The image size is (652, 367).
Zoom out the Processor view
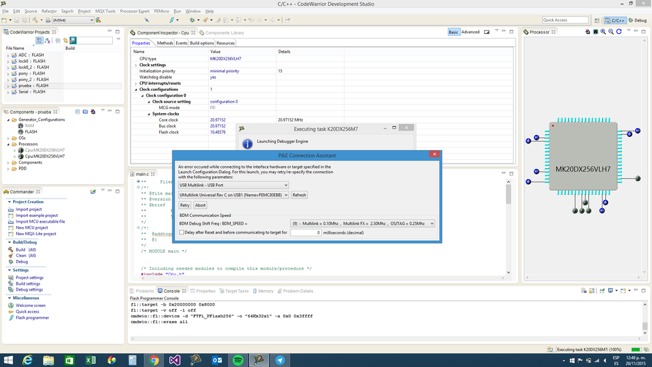(x=611, y=31)
